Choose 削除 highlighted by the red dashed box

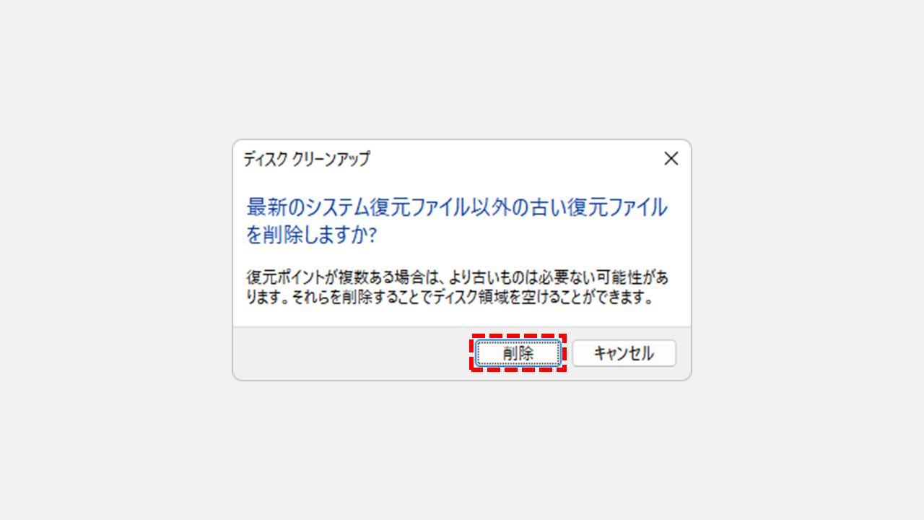click(518, 353)
